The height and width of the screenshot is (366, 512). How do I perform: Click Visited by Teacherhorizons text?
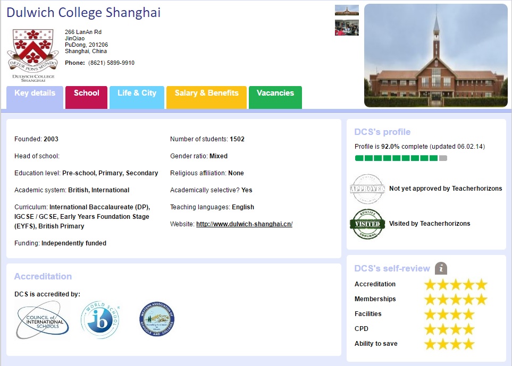tap(430, 224)
